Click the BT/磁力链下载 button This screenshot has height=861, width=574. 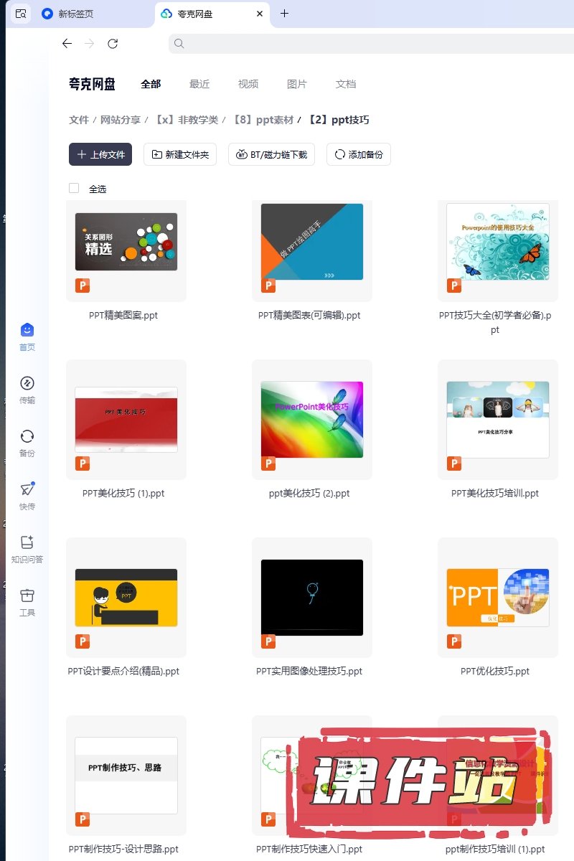pyautogui.click(x=271, y=154)
